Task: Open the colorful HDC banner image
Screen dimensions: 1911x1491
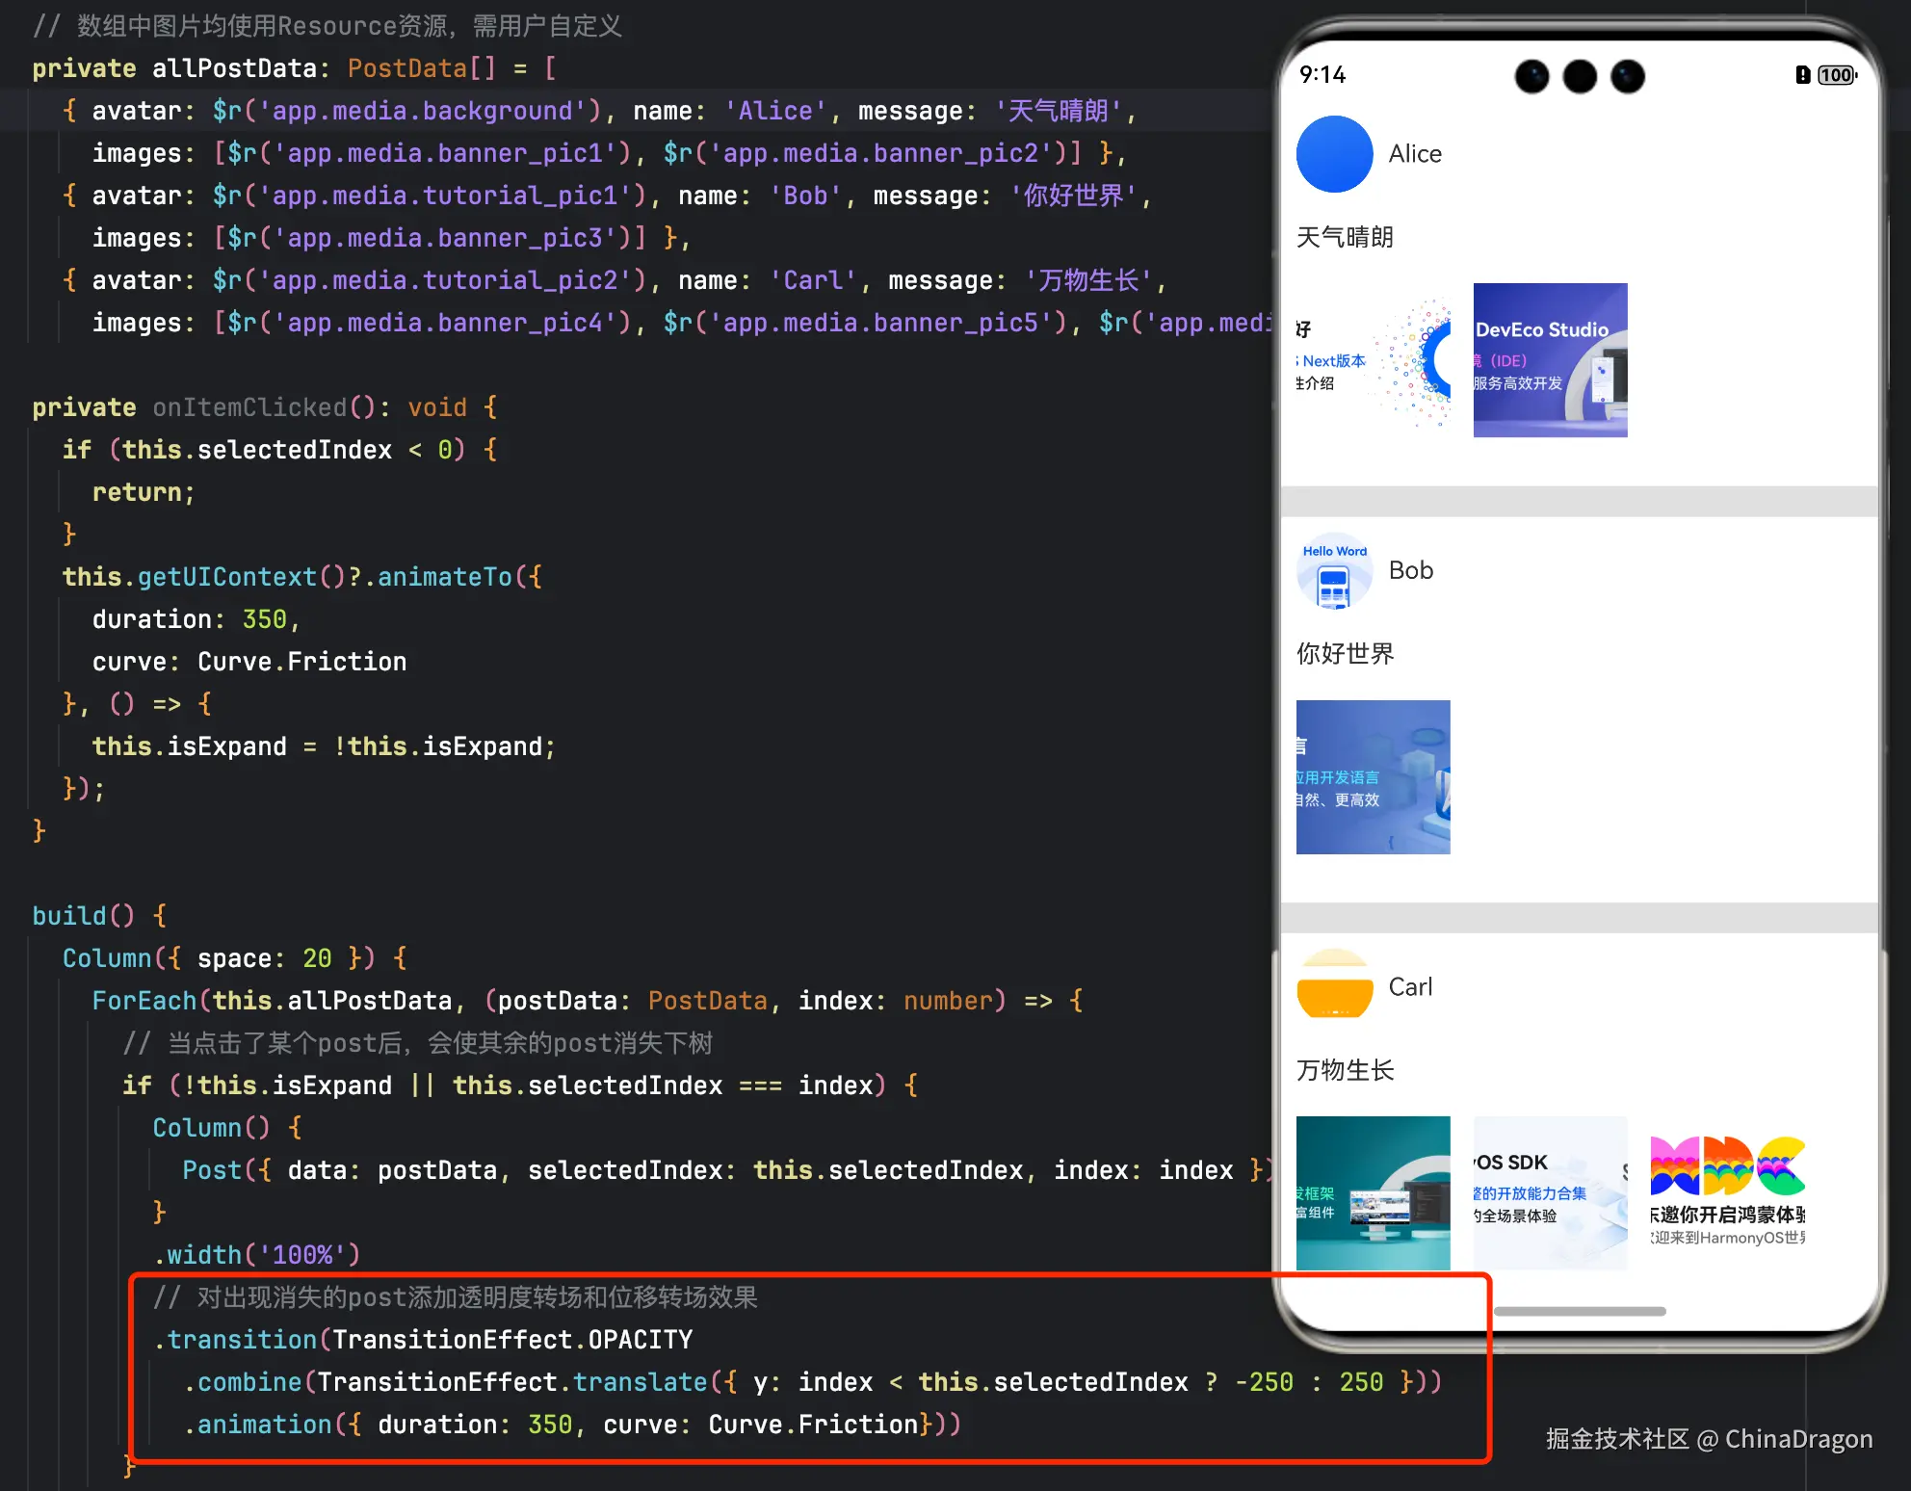Action: tap(1727, 1192)
